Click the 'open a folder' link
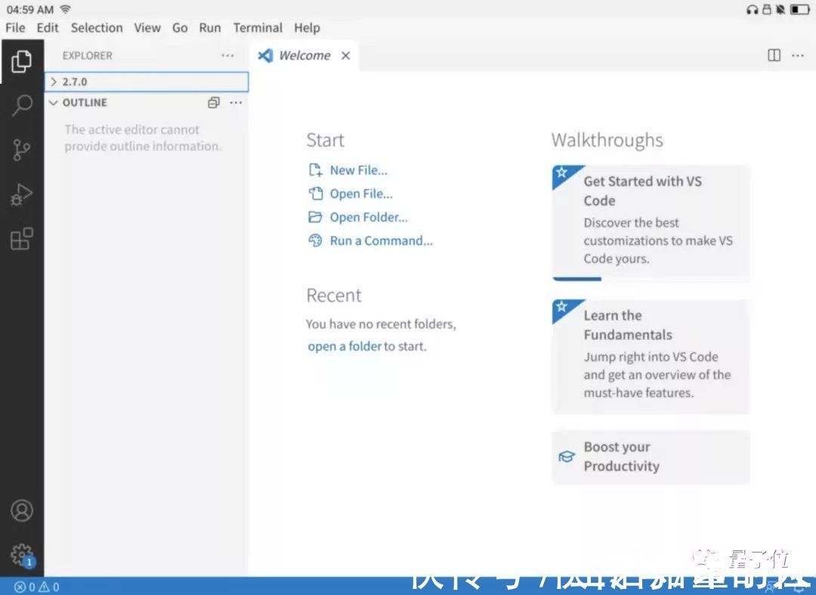The image size is (816, 595). (x=345, y=346)
